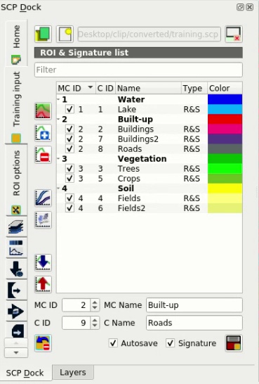This screenshot has width=259, height=384.
Task: Open Download products sidebar icon
Action: pos(16,269)
